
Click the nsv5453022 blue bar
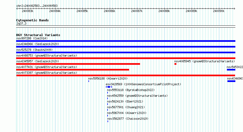tap(231, 70)
